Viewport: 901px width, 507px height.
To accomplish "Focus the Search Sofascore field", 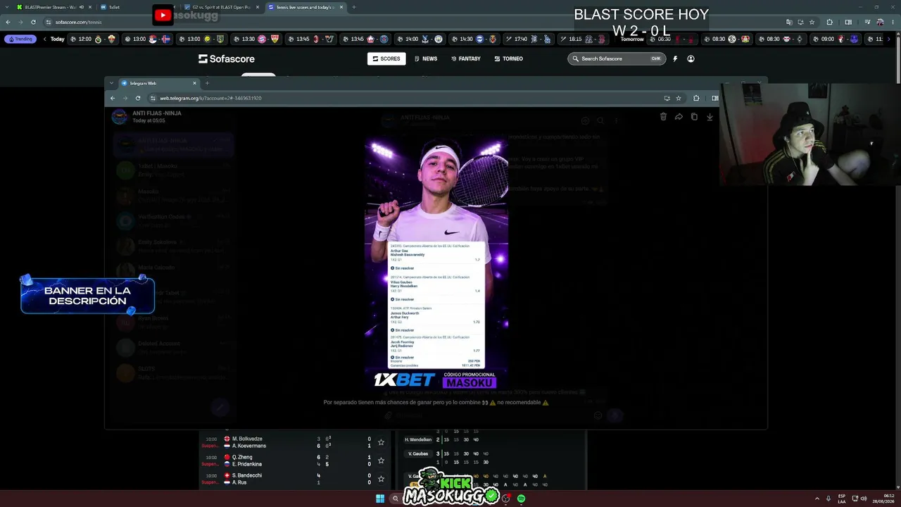I will coord(617,58).
